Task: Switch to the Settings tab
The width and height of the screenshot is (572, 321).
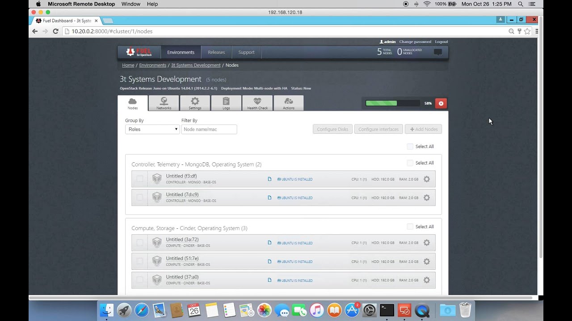Action: (195, 103)
